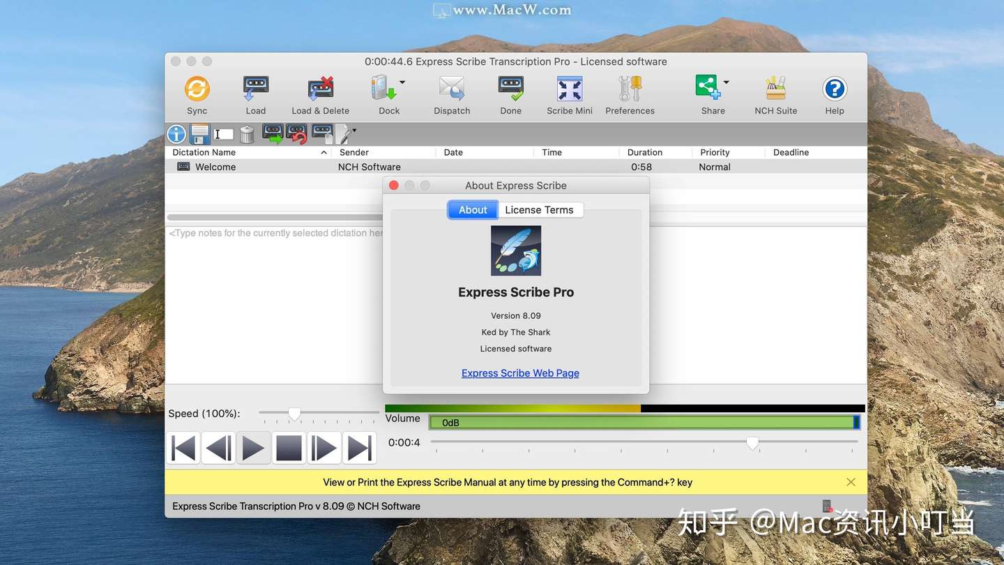Click the Time column header
Image resolution: width=1004 pixels, height=565 pixels.
tap(577, 152)
